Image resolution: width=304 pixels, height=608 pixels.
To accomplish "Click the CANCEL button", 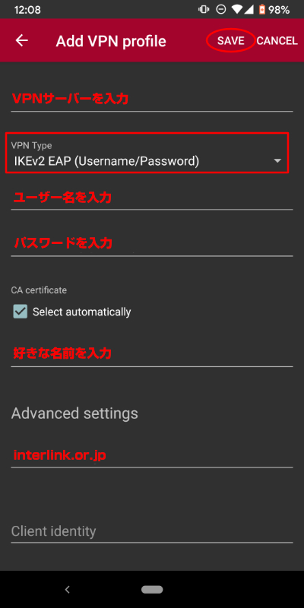I will coord(277,41).
